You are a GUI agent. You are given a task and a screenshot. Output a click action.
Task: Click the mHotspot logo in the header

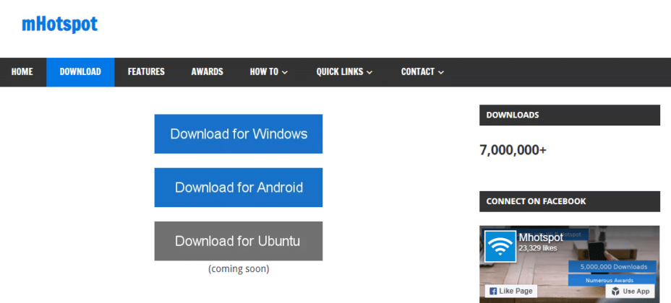click(59, 25)
